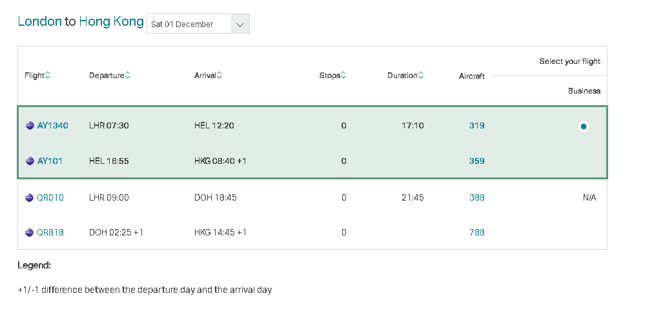Viewport: 654px width, 309px height.
Task: Sort by Arrival column arrows
Action: coord(220,75)
